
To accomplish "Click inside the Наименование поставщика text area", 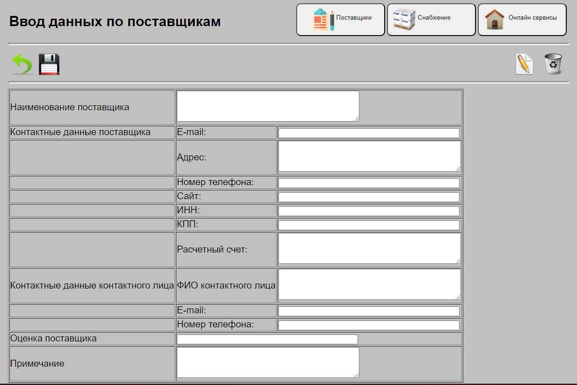I will coord(268,105).
